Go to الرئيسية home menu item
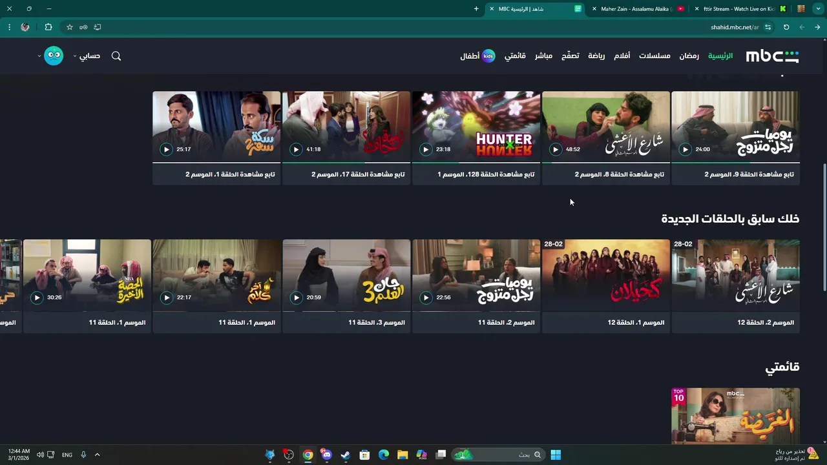 [720, 56]
